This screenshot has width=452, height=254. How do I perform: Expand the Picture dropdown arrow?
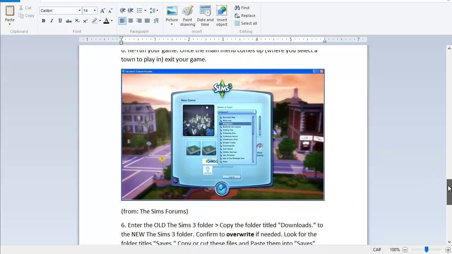click(172, 24)
